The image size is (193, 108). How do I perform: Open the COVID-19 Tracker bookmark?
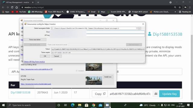pyautogui.click(x=76, y=12)
